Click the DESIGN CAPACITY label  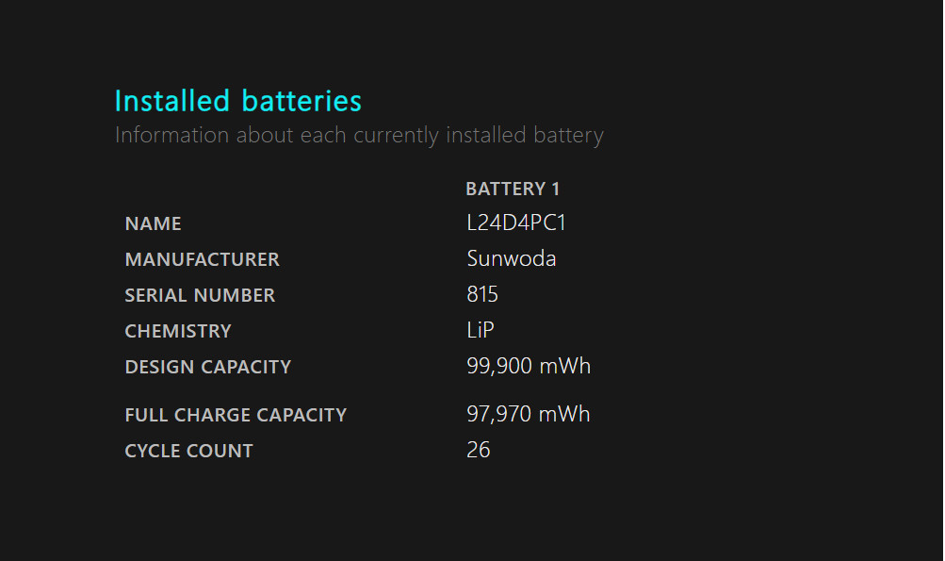point(208,367)
